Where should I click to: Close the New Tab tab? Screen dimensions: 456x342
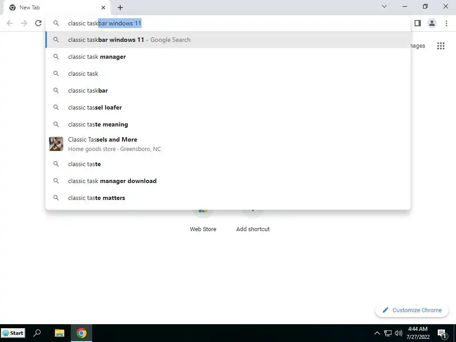pos(103,8)
